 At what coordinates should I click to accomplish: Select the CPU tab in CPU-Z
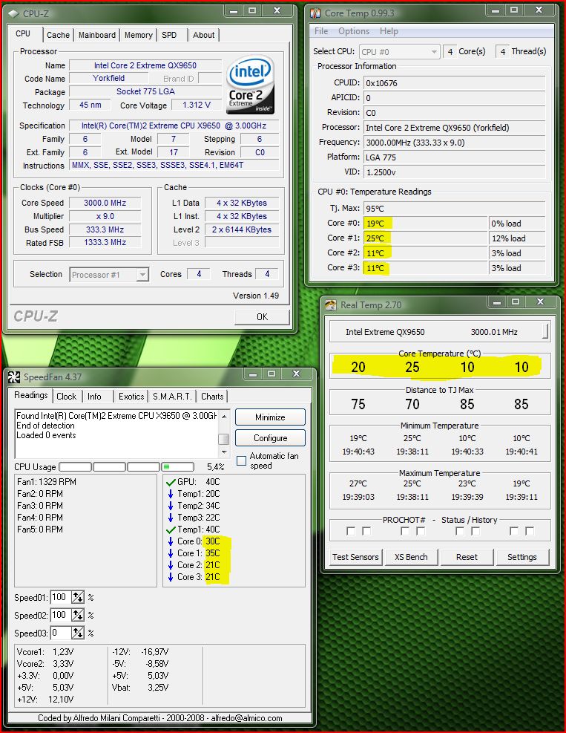coord(23,33)
